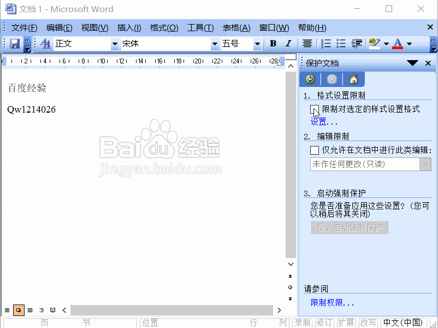Image resolution: width=438 pixels, height=328 pixels.
Task: Apply bold formatting with the B icon
Action: pos(273,44)
